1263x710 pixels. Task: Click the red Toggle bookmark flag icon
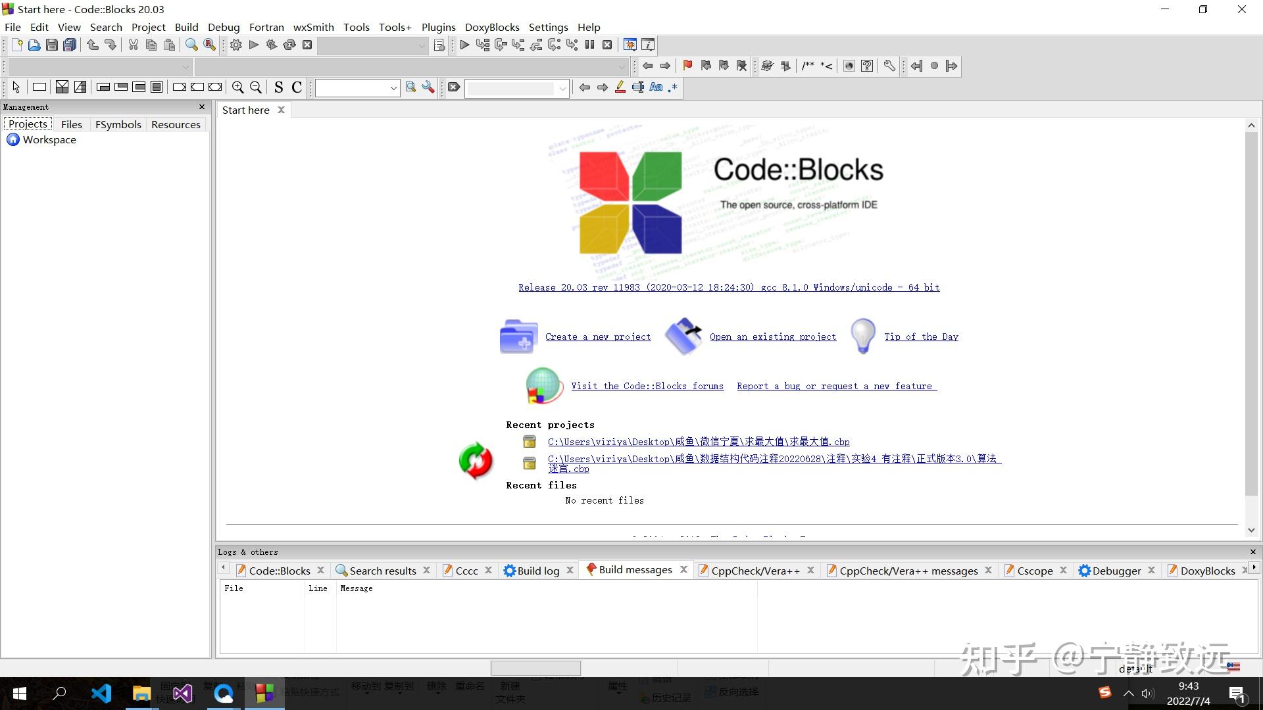pos(687,66)
